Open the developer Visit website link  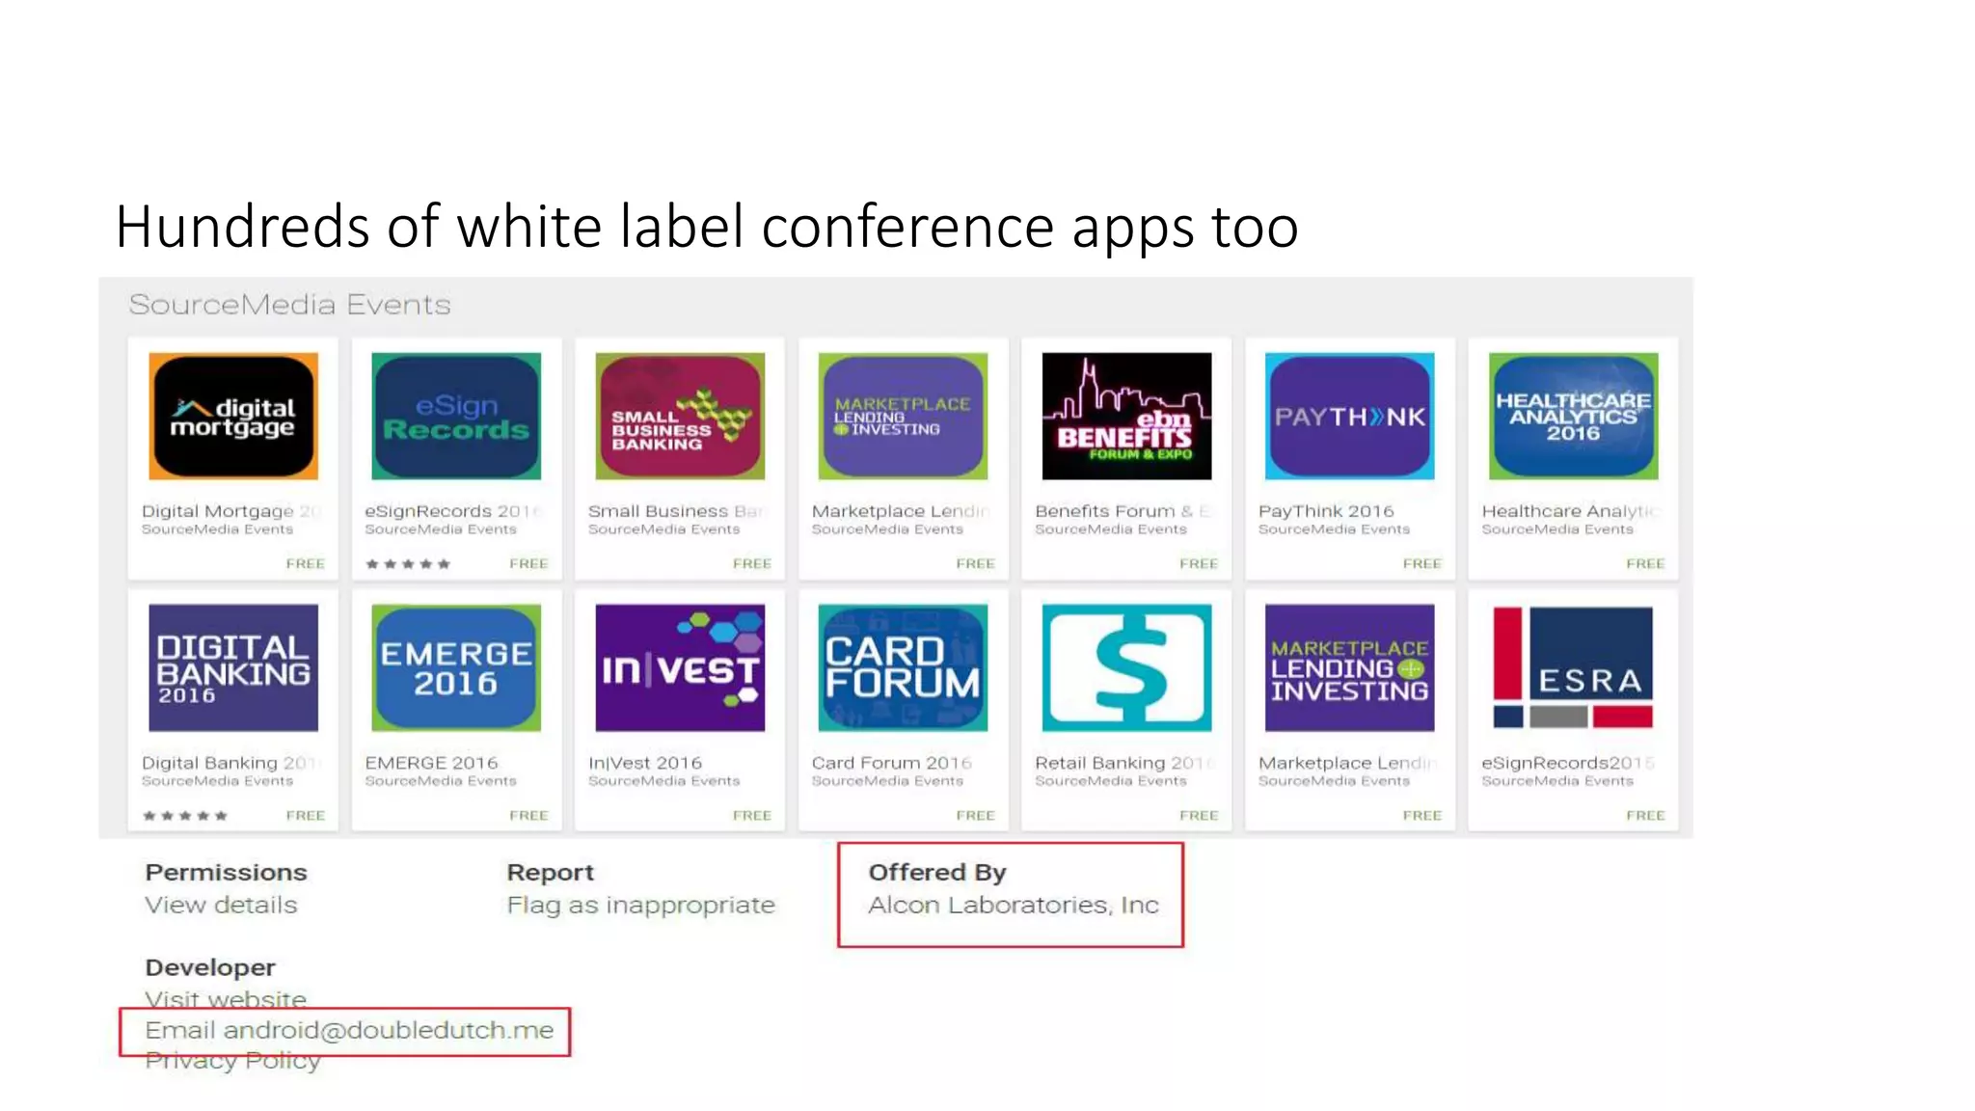(x=226, y=999)
